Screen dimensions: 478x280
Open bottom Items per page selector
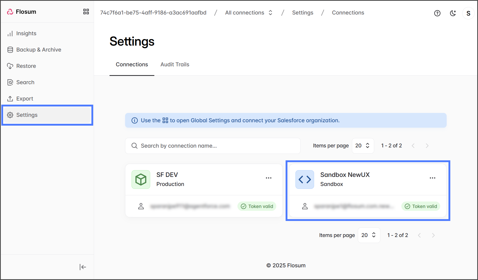369,235
